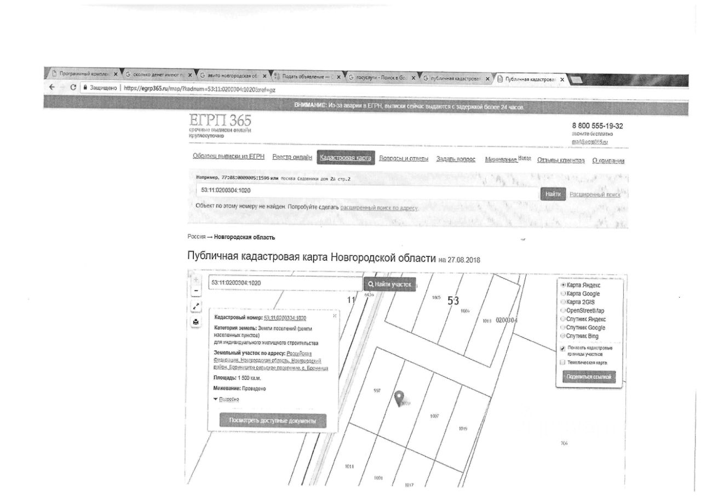The width and height of the screenshot is (701, 496).
Task: Close the parcel info popup
Action: 335,316
